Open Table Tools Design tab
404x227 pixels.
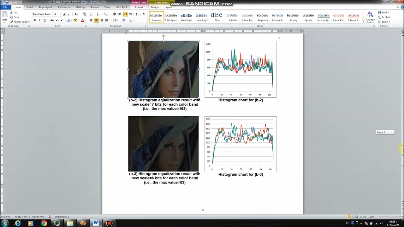coord(155,7)
